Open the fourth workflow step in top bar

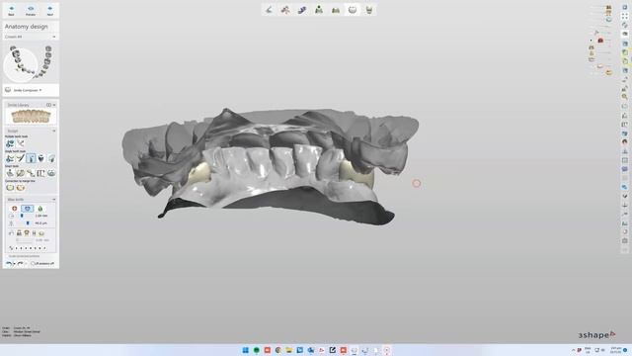319,10
